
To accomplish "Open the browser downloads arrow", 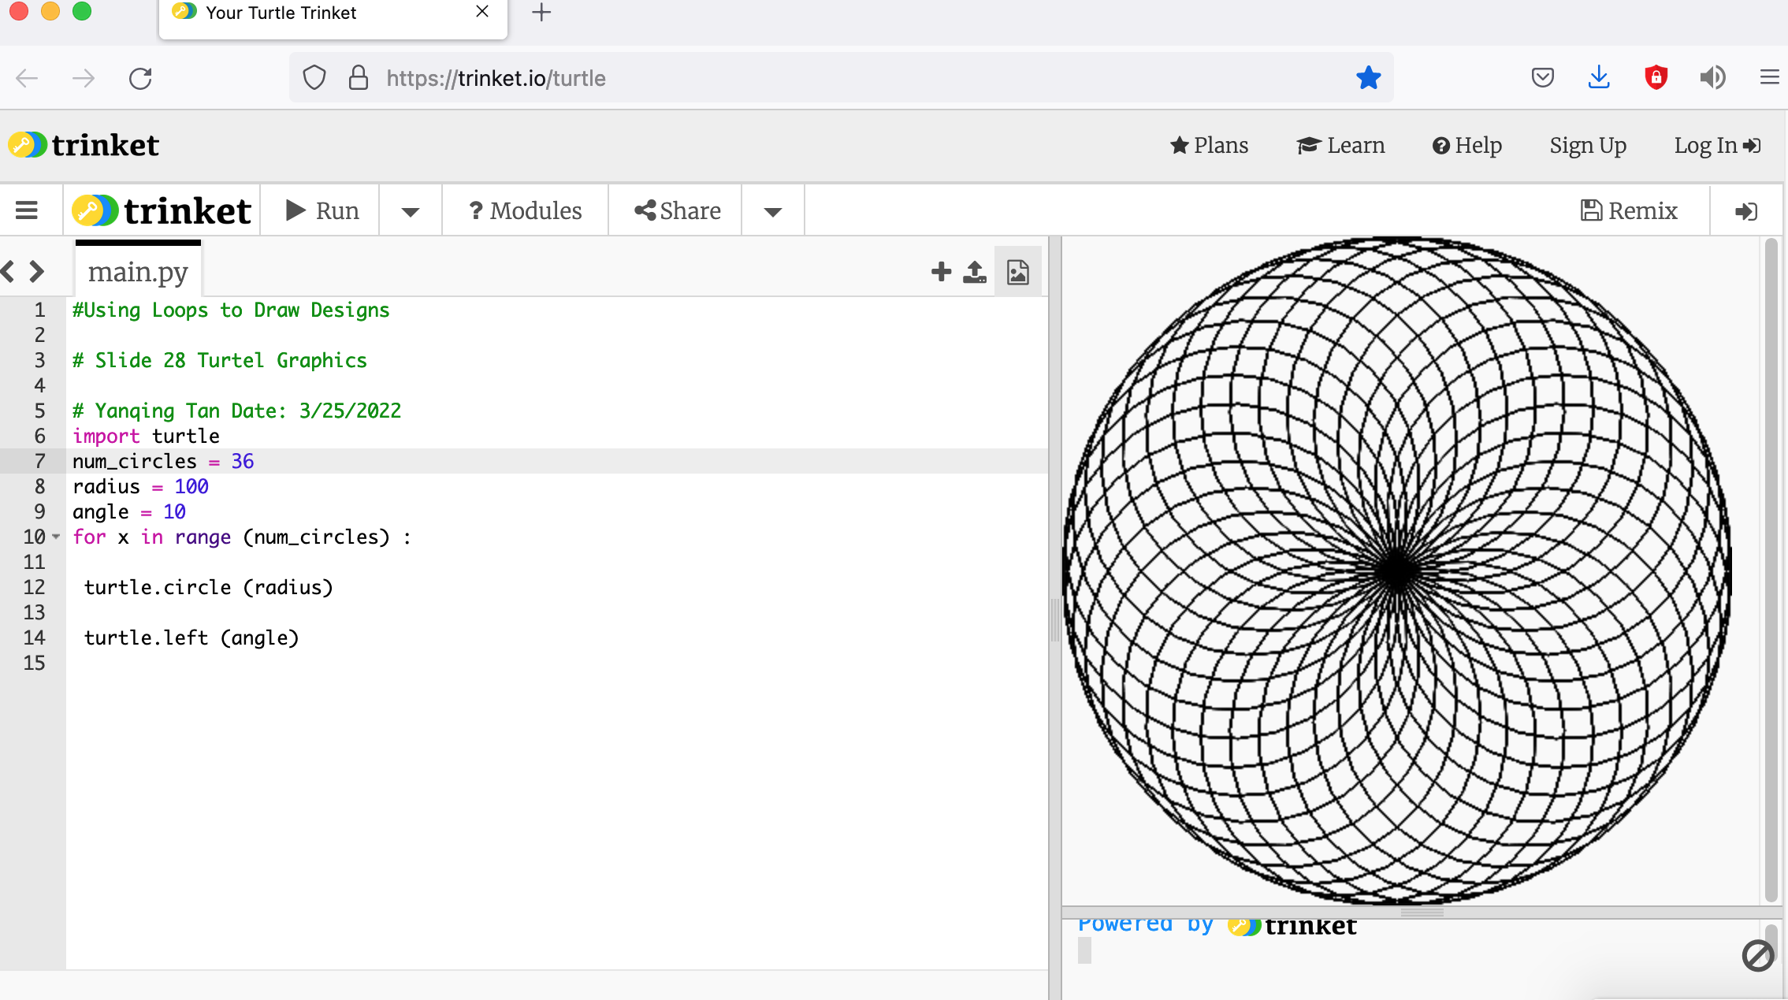I will 1599,78.
